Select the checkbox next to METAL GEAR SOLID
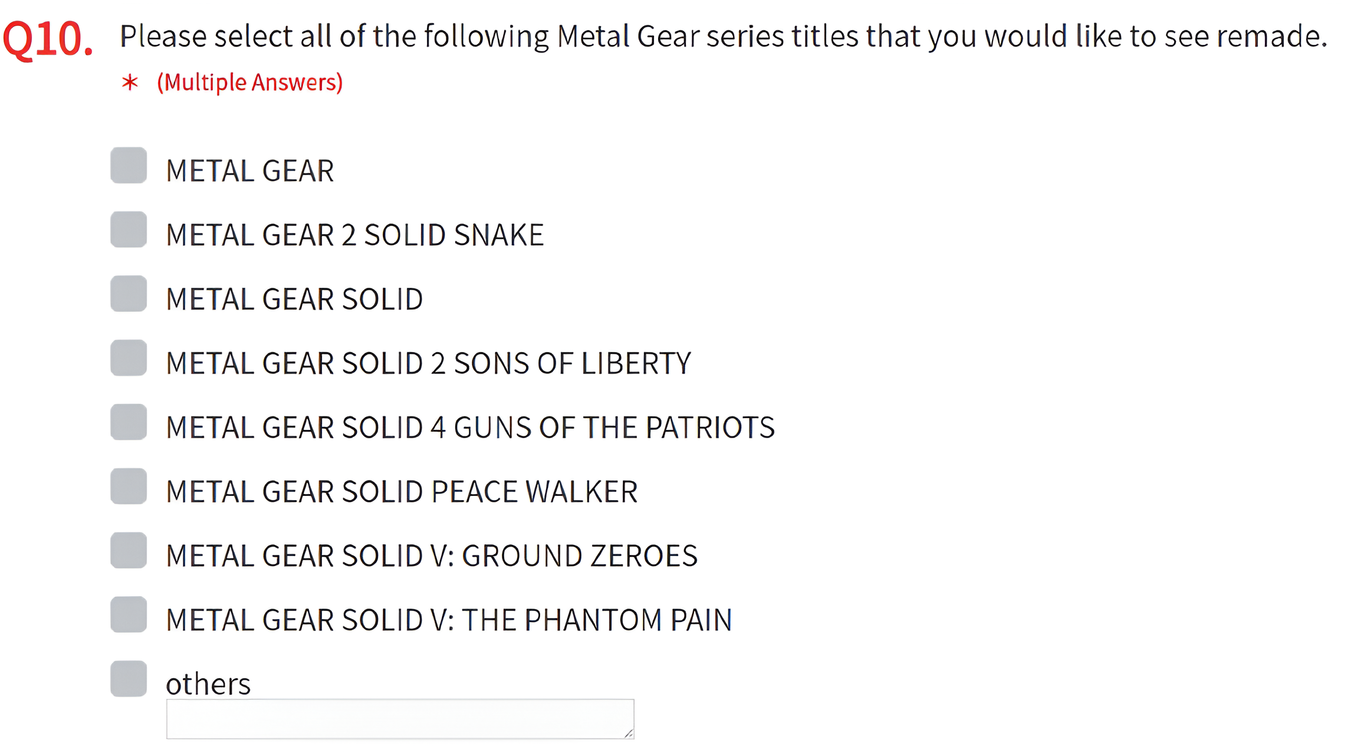The width and height of the screenshot is (1347, 756). 129,294
